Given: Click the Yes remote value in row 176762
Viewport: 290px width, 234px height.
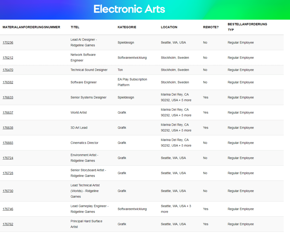Looking at the screenshot, I should pyautogui.click(x=206, y=224).
